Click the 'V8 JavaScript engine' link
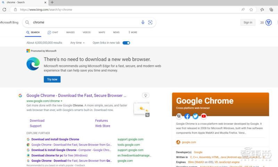278x167 pixels. point(227,162)
